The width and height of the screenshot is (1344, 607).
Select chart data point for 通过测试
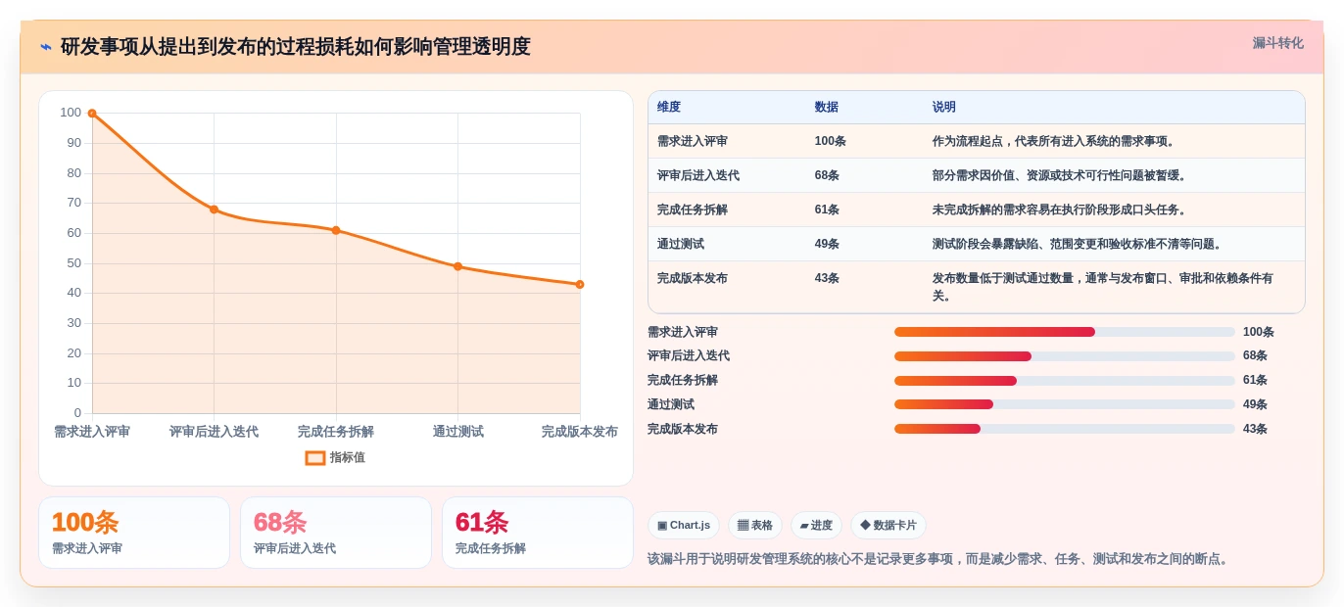pos(457,266)
